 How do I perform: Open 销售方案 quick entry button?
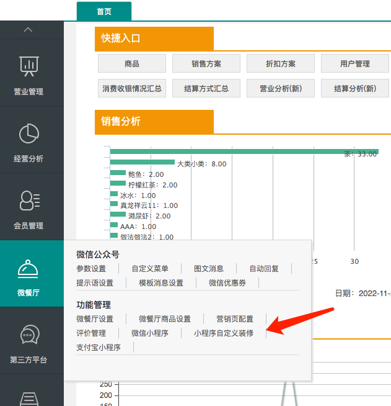(206, 64)
